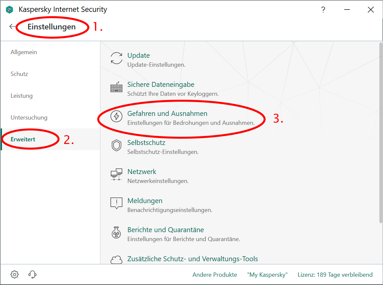383x285 pixels.
Task: Click the "Selbstschutz-Einstellungen." description
Action: [163, 152]
